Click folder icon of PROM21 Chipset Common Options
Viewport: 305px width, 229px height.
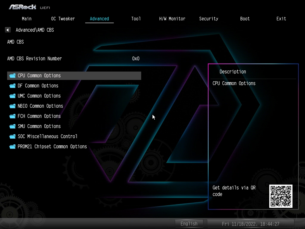point(13,146)
